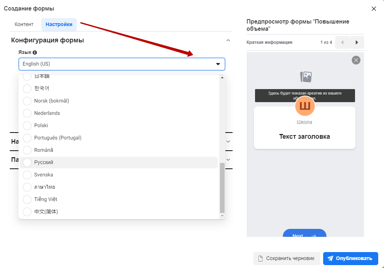Image resolution: width=384 pixels, height=268 pixels.
Task: Click Сохранить черновик button
Action: tap(287, 259)
